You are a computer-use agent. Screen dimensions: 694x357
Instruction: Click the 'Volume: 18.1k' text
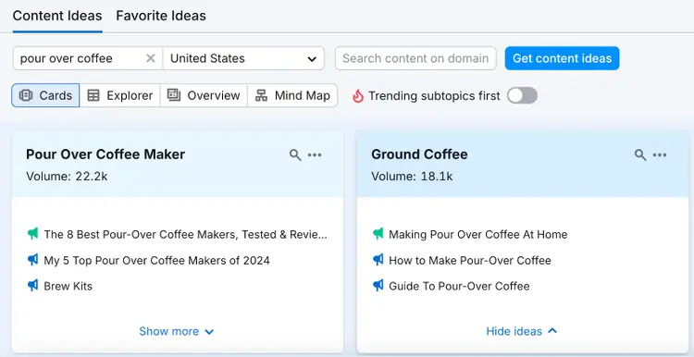(x=412, y=177)
